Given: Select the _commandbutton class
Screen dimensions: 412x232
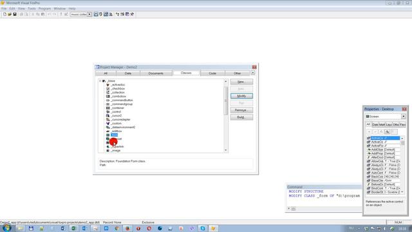Looking at the screenshot, I should [122, 101].
